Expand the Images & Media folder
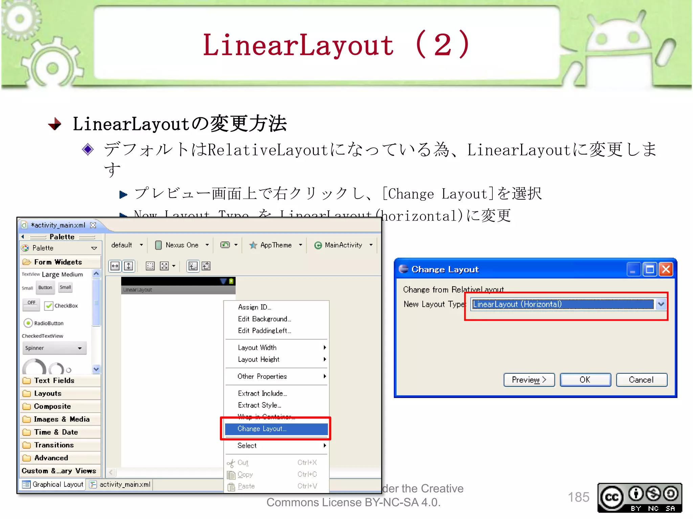Screen dimensions: 693x519 61,419
